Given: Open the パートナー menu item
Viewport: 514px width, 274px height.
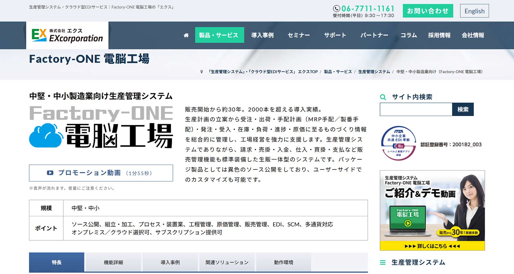Looking at the screenshot, I should (374, 35).
